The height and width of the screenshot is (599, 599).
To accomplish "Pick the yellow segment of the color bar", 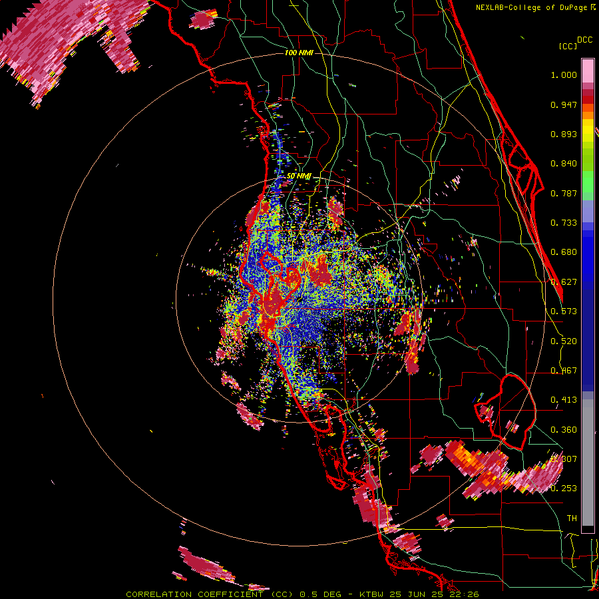I will (588, 131).
